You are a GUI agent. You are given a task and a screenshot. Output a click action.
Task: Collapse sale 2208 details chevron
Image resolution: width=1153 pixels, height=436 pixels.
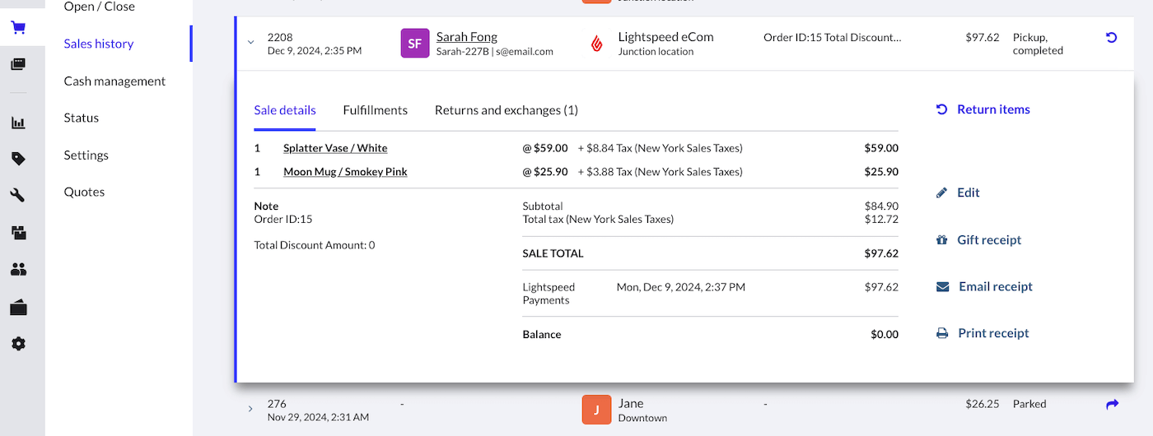(x=250, y=43)
